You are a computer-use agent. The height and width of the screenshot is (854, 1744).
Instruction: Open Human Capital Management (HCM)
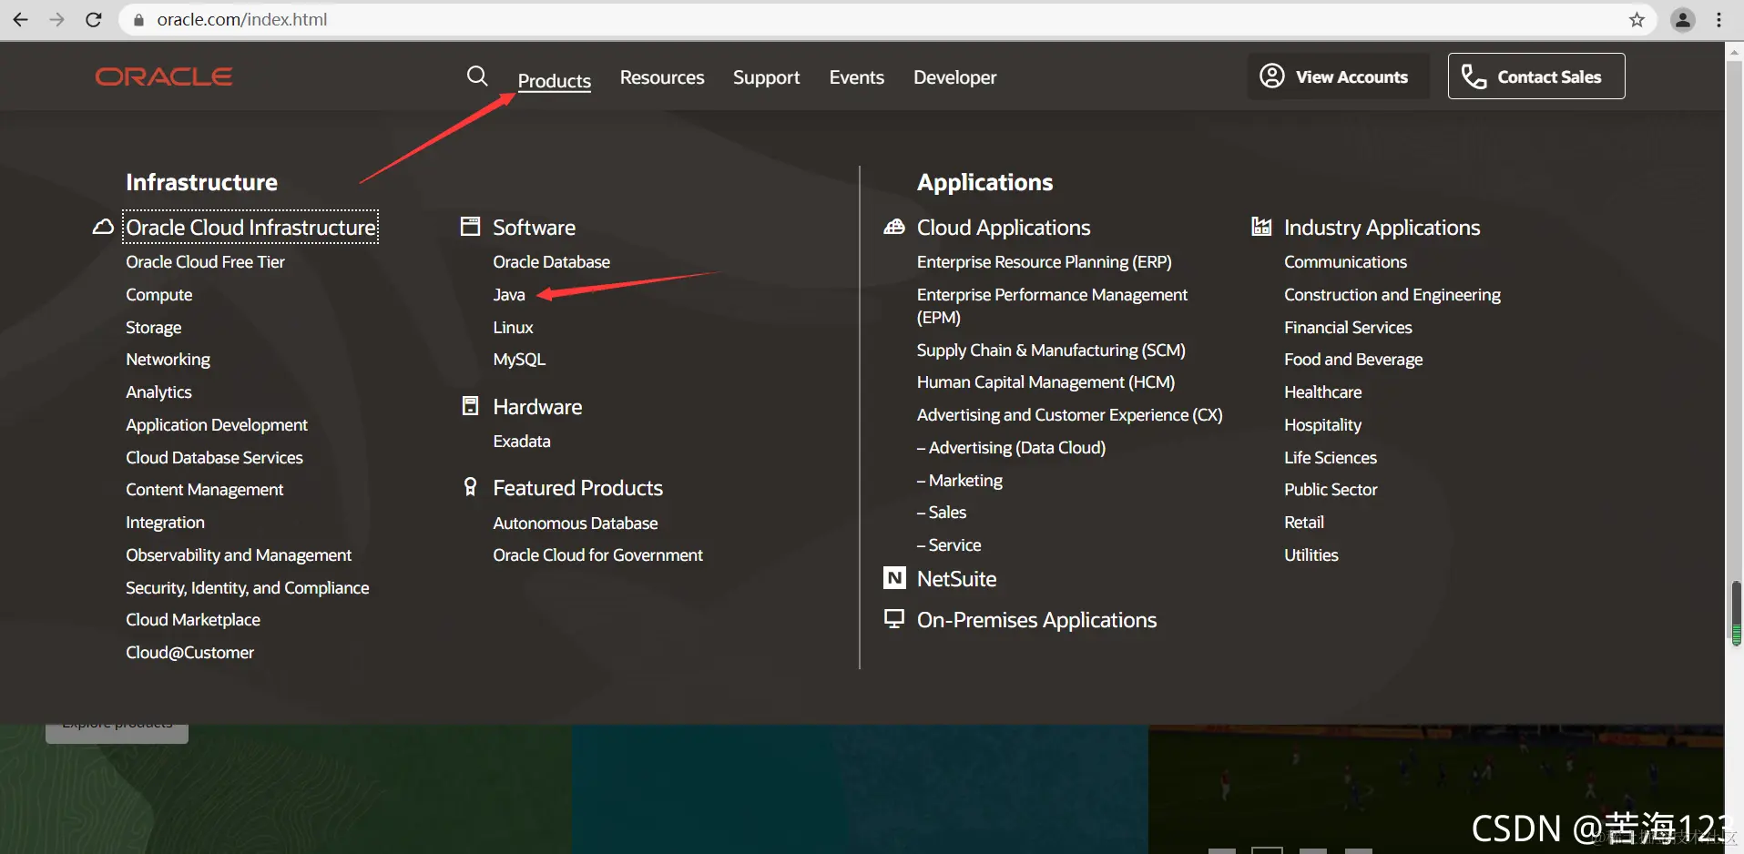coord(1046,381)
